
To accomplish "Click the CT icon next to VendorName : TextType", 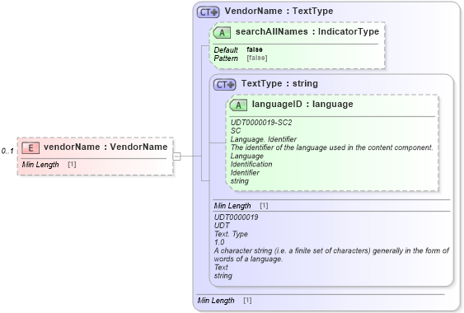I will 209,12.
